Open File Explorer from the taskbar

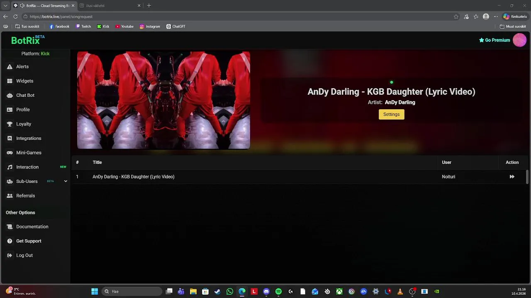coord(193,291)
